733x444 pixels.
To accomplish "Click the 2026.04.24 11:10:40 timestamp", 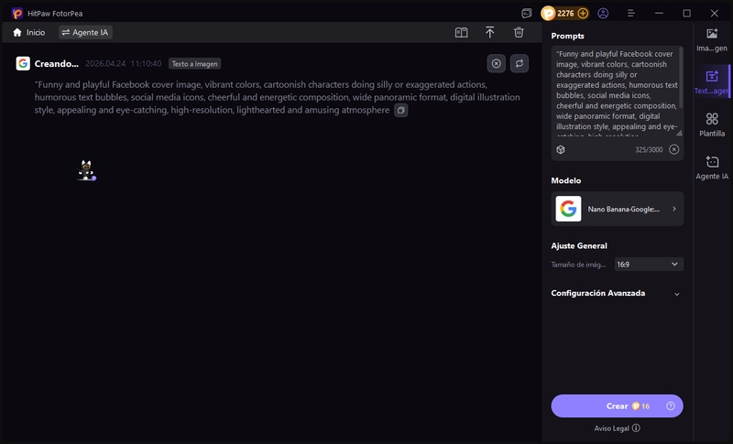I will coord(123,64).
